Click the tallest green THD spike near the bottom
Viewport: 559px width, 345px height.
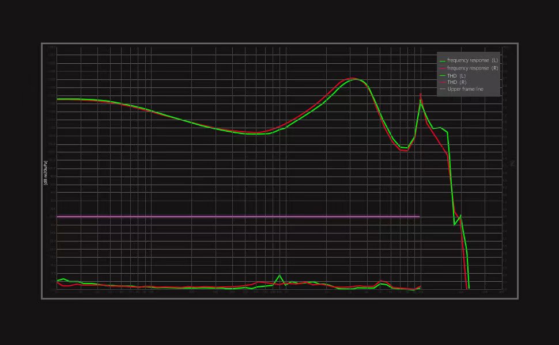point(280,275)
